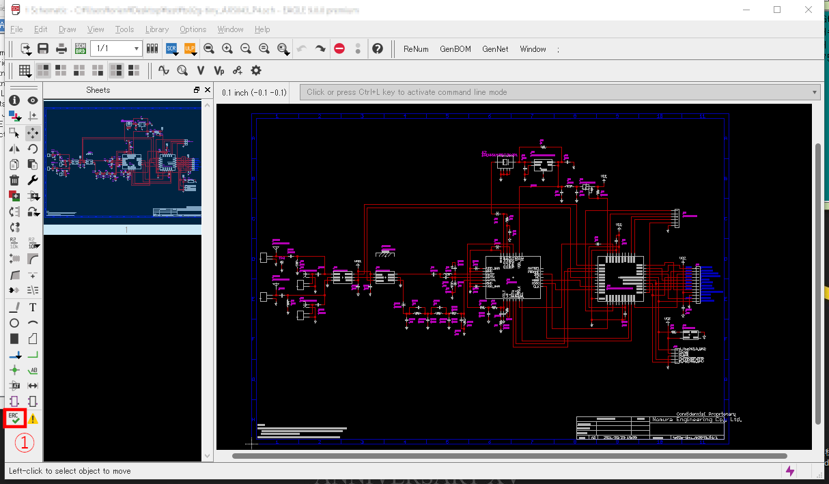Open the Zoom select dropdown icon
Screen dimensions: 829x484
click(283, 48)
